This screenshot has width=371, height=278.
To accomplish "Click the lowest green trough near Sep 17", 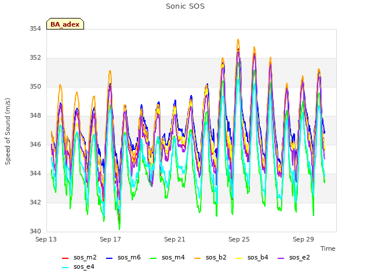I will coord(119,229).
